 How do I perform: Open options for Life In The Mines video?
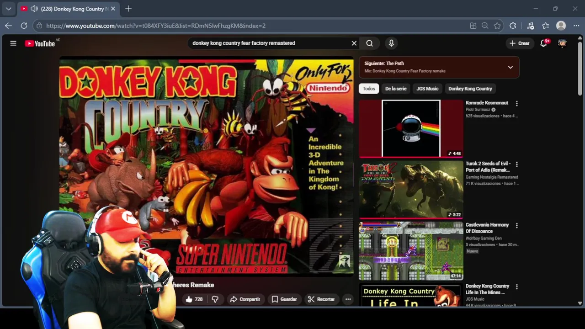(x=517, y=287)
